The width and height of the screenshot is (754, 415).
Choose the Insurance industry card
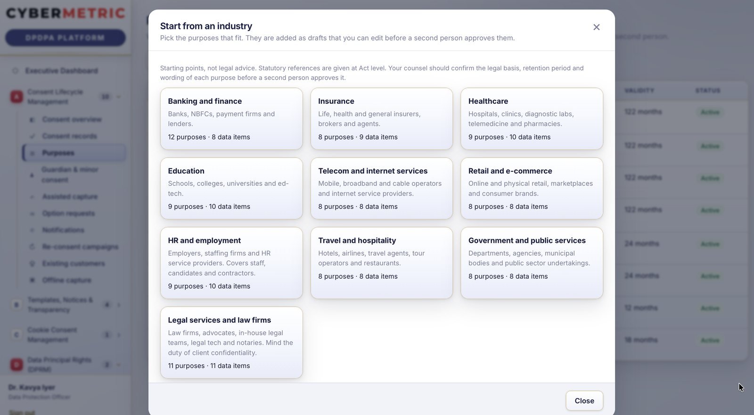[382, 119]
